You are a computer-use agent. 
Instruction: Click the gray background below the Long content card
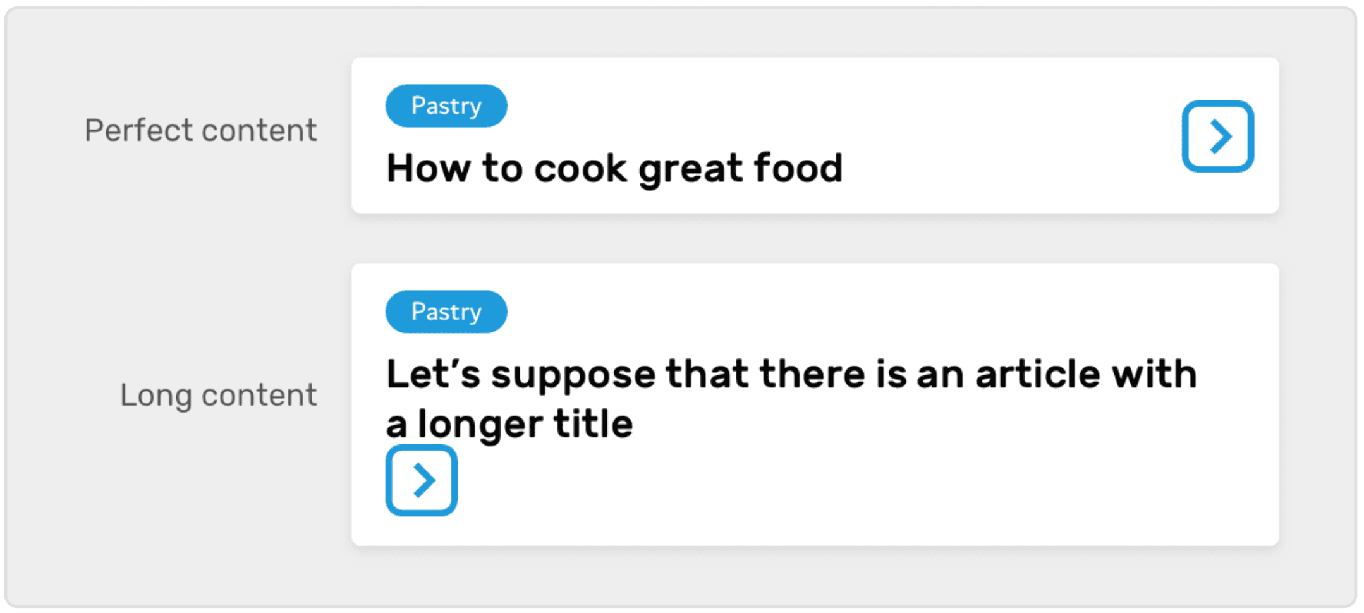click(814, 576)
